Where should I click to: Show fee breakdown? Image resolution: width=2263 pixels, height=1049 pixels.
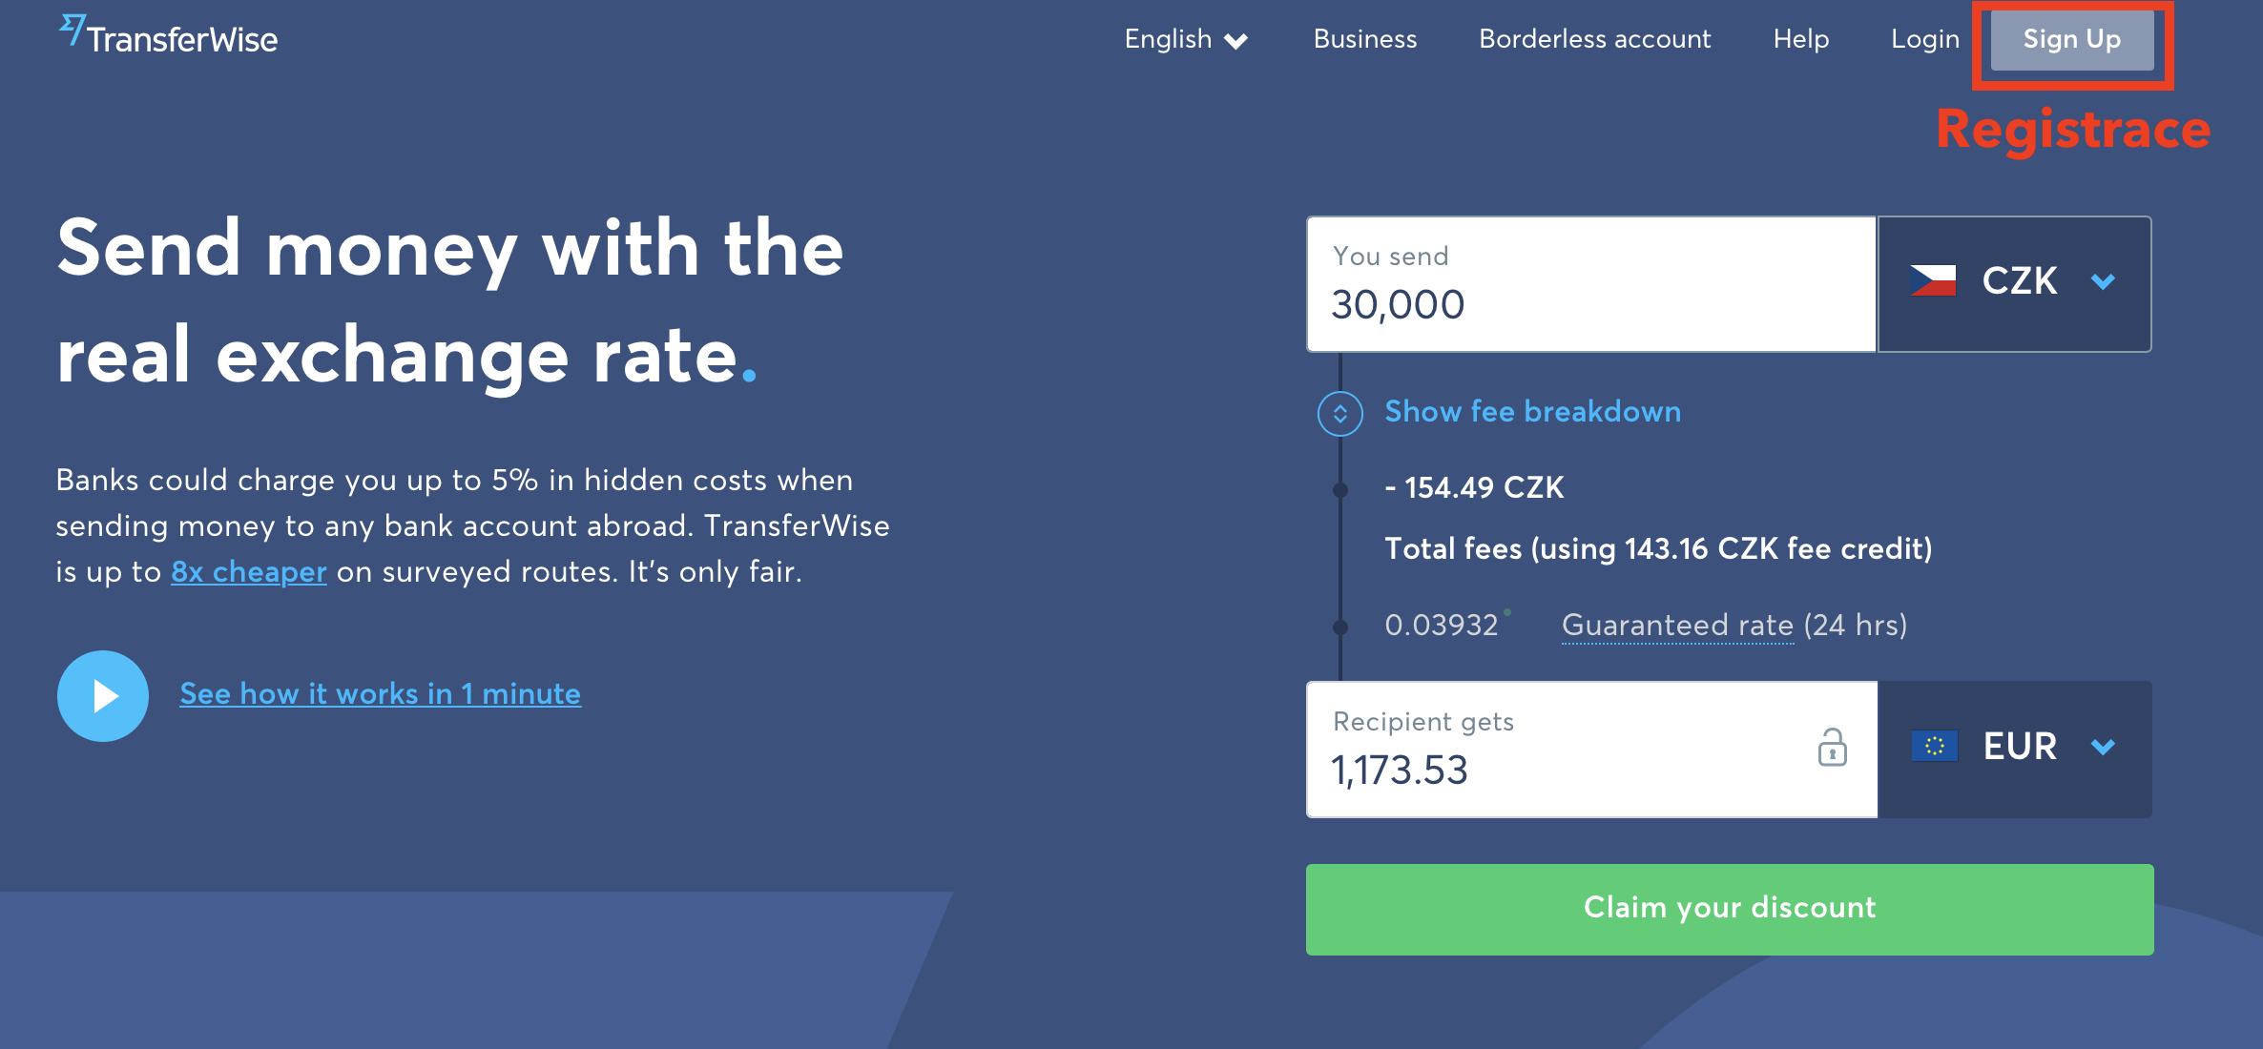(1532, 412)
